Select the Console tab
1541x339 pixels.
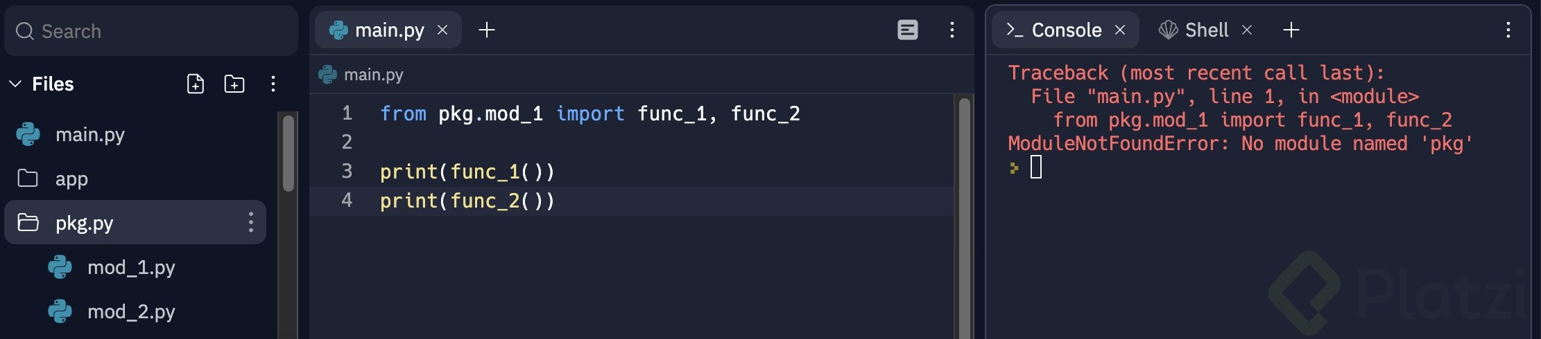click(1065, 30)
